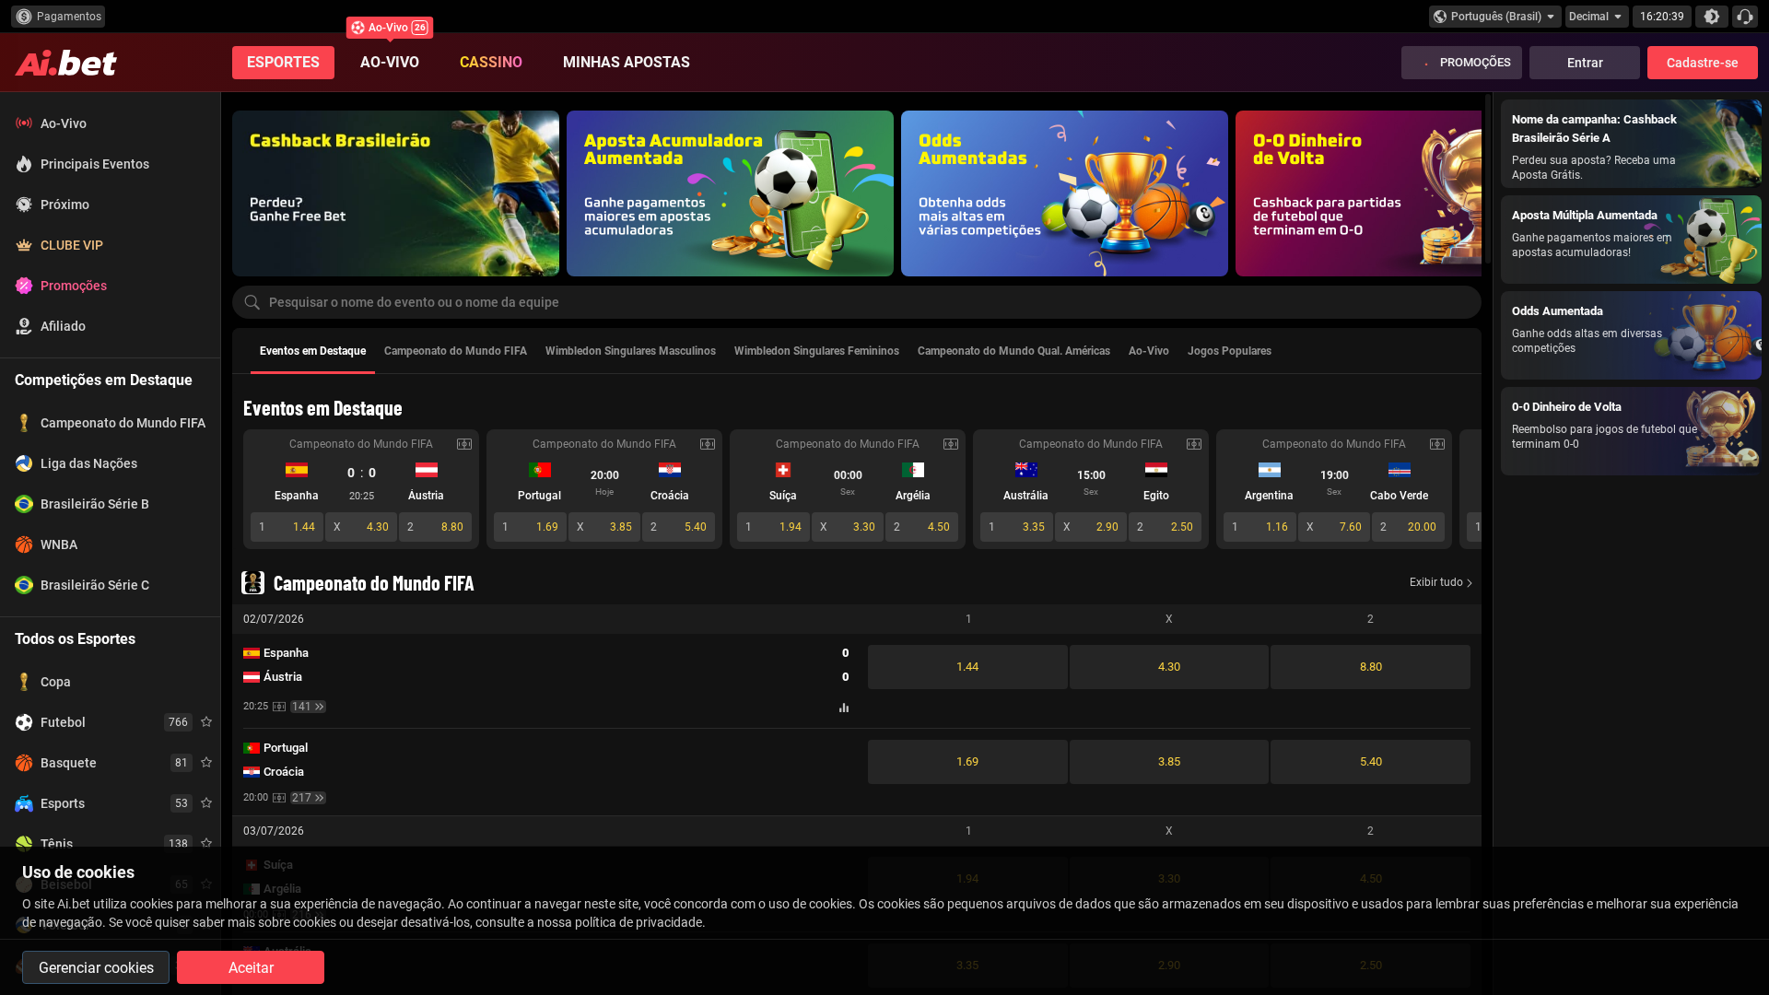Open the Odds Aumentadas banner
Viewport: 1769px width, 995px height.
[x=1064, y=193]
